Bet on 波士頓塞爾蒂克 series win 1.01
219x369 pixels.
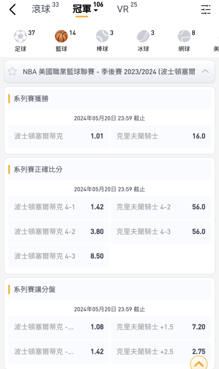click(59, 136)
